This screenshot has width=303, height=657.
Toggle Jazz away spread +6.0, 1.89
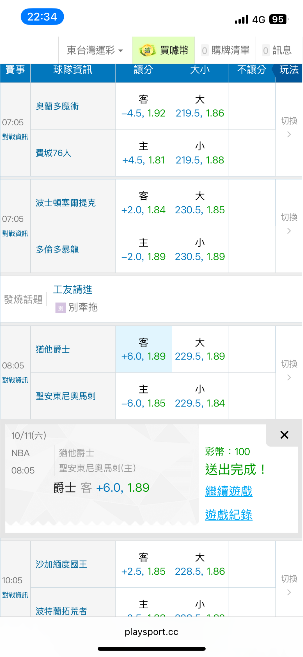pos(143,349)
